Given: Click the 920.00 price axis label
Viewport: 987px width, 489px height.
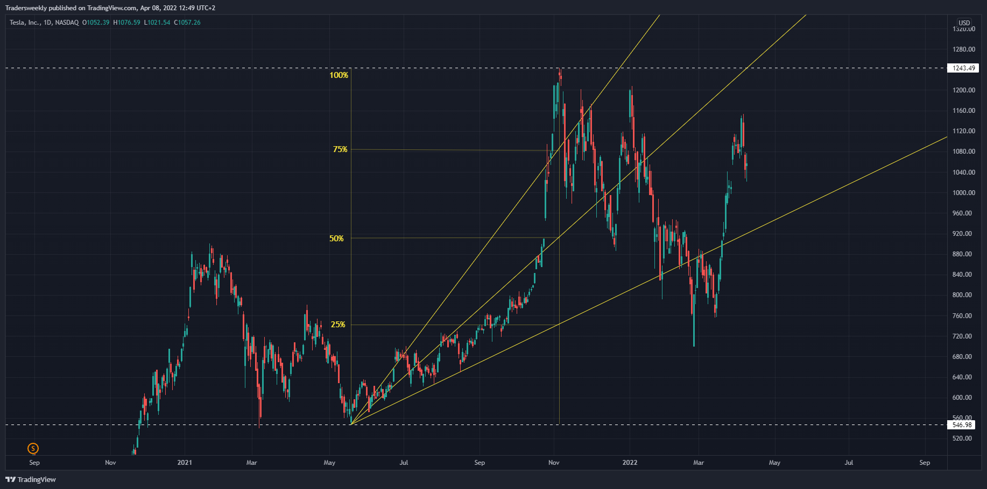Looking at the screenshot, I should point(962,234).
